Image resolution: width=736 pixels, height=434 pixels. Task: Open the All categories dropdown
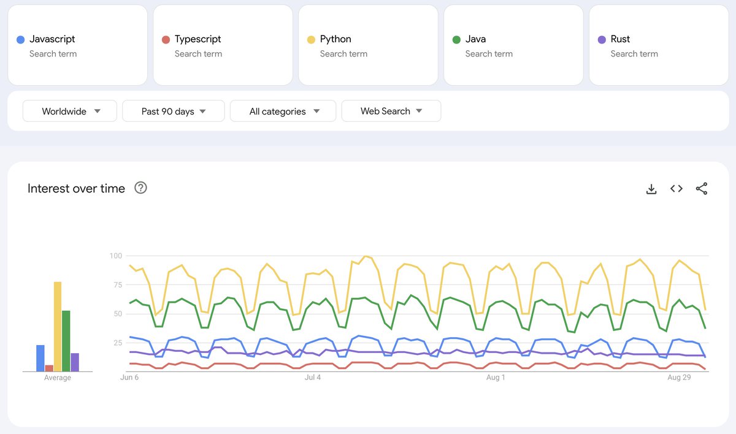coord(283,111)
